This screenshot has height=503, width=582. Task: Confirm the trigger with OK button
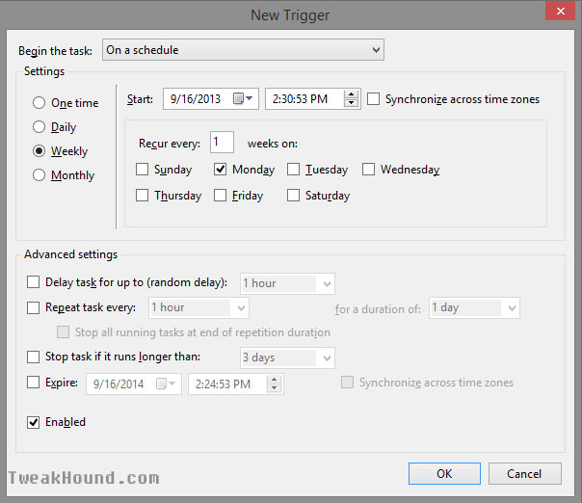pyautogui.click(x=444, y=473)
